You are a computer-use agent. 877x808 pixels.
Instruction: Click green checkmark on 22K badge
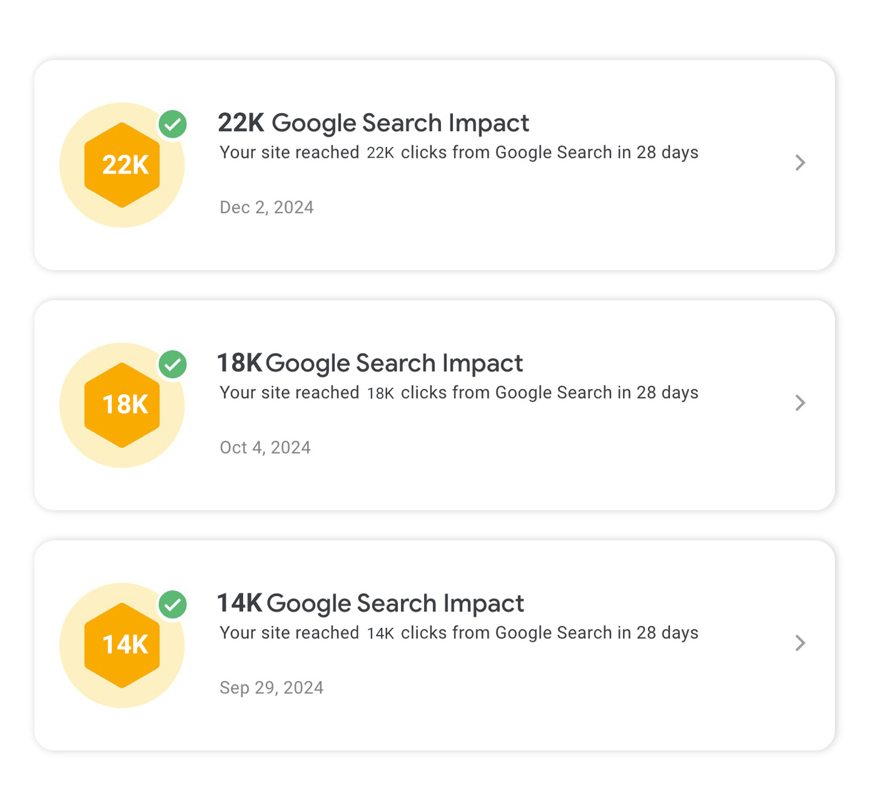pos(173,125)
